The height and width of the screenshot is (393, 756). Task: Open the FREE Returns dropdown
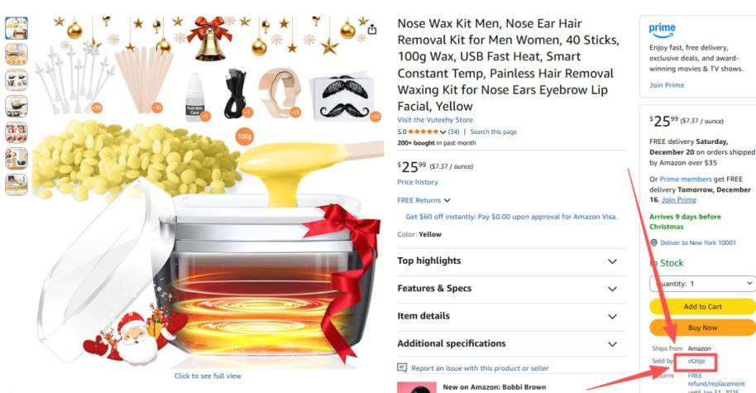click(x=423, y=200)
